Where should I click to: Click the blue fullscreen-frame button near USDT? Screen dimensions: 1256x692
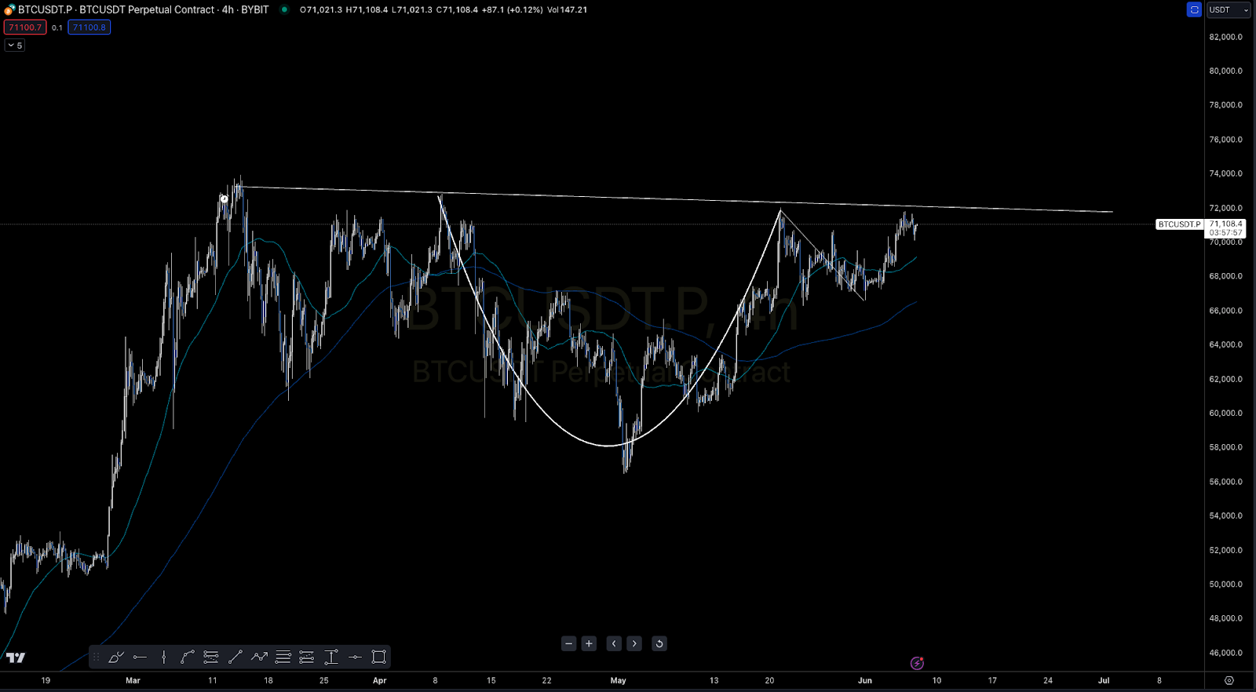coord(1194,9)
